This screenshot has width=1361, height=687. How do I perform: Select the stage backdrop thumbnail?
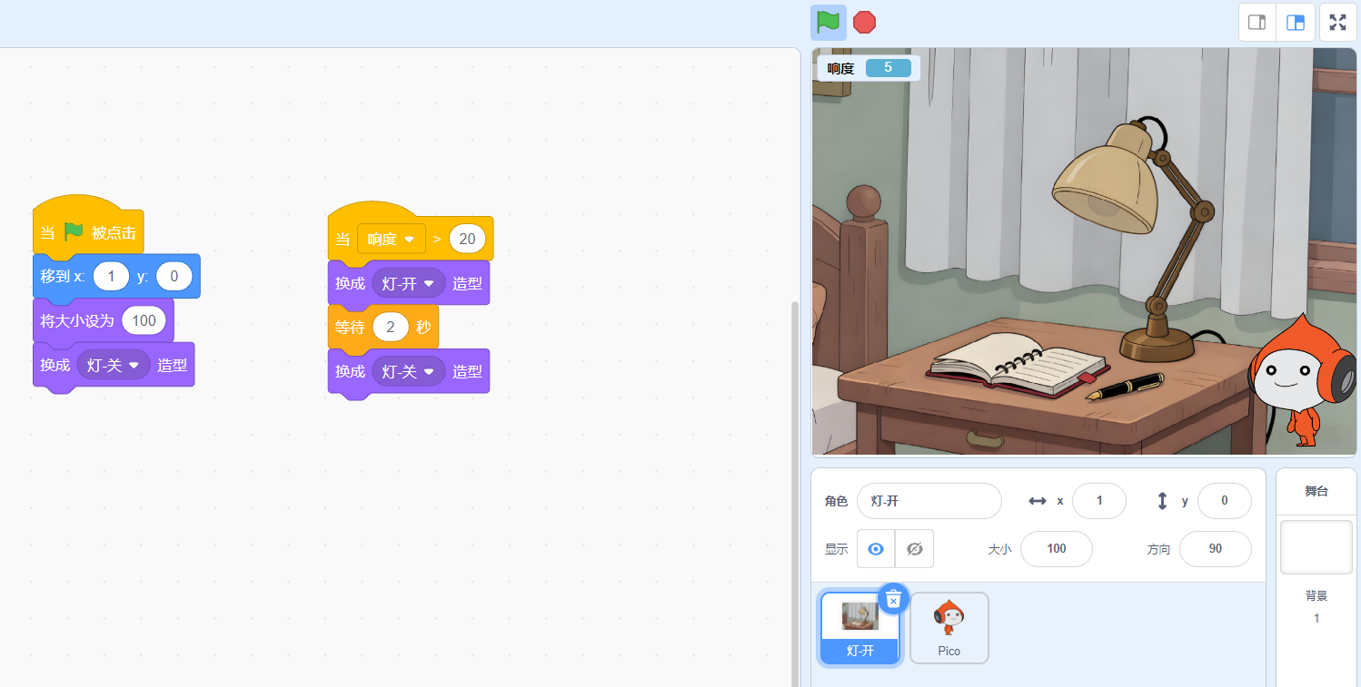point(1316,547)
